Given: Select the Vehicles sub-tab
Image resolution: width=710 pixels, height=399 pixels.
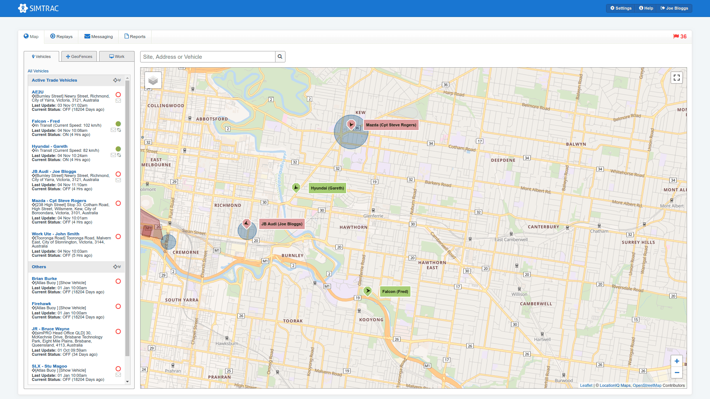Looking at the screenshot, I should (41, 57).
